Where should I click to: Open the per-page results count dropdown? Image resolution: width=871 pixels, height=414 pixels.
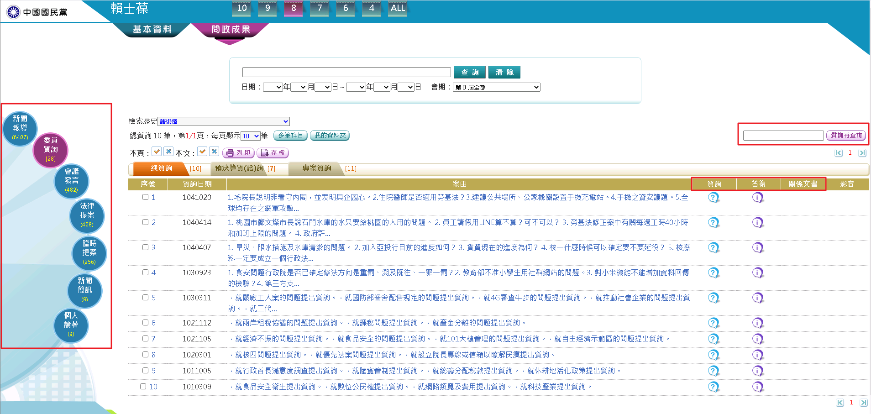click(x=250, y=136)
